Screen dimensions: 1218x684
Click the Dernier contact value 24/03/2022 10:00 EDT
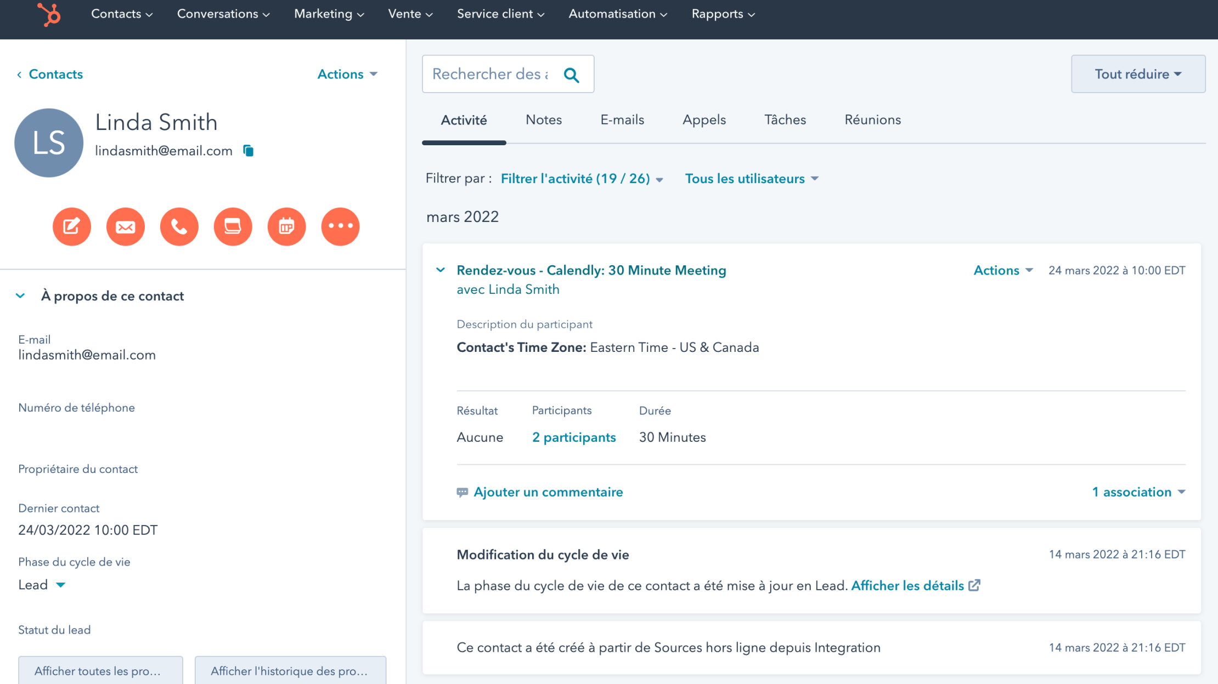point(88,531)
